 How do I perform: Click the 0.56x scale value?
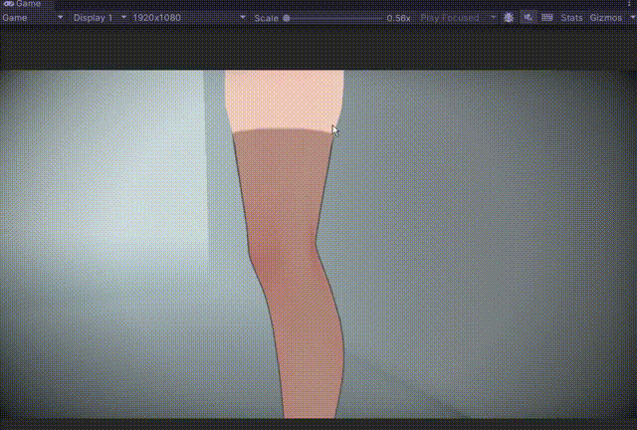[x=398, y=18]
